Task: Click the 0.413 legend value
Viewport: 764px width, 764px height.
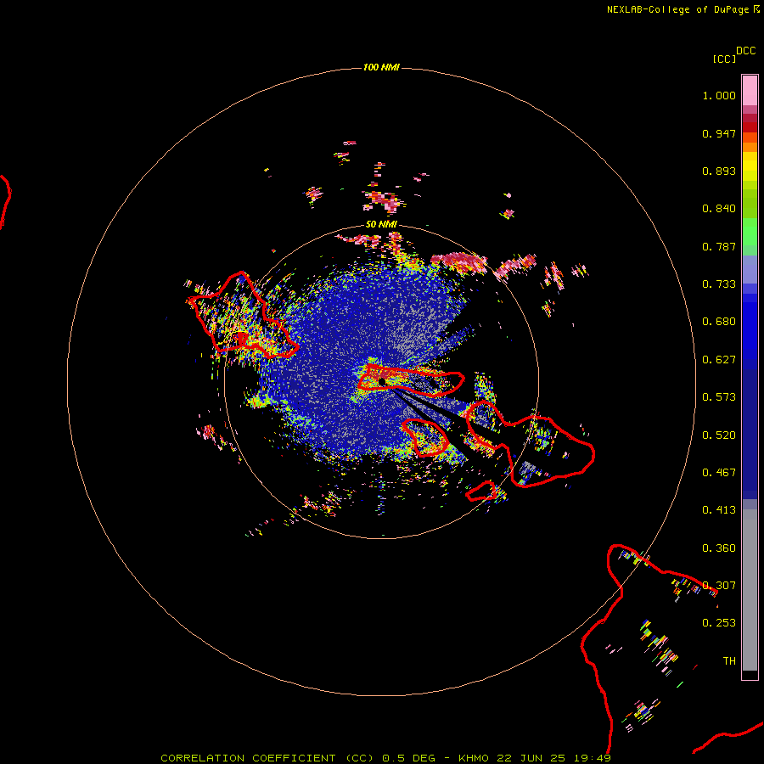Action: (x=719, y=510)
